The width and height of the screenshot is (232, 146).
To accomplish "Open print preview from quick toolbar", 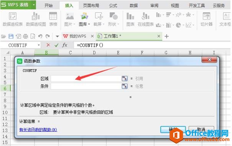I will point(33,36).
